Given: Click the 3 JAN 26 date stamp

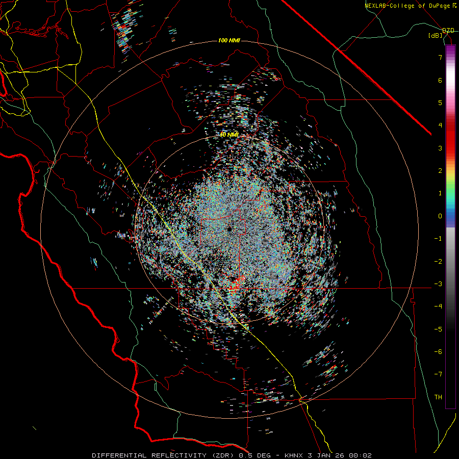Looking at the screenshot, I should coord(326,455).
